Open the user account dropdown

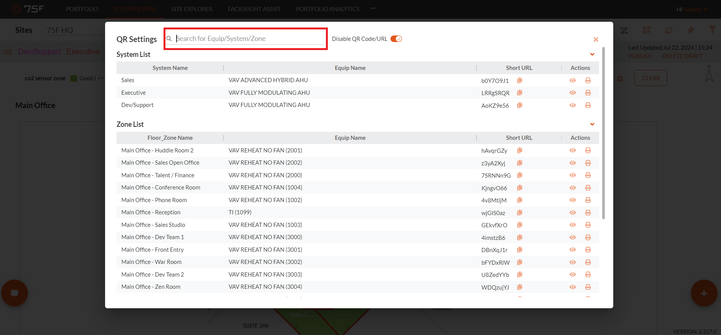click(692, 9)
